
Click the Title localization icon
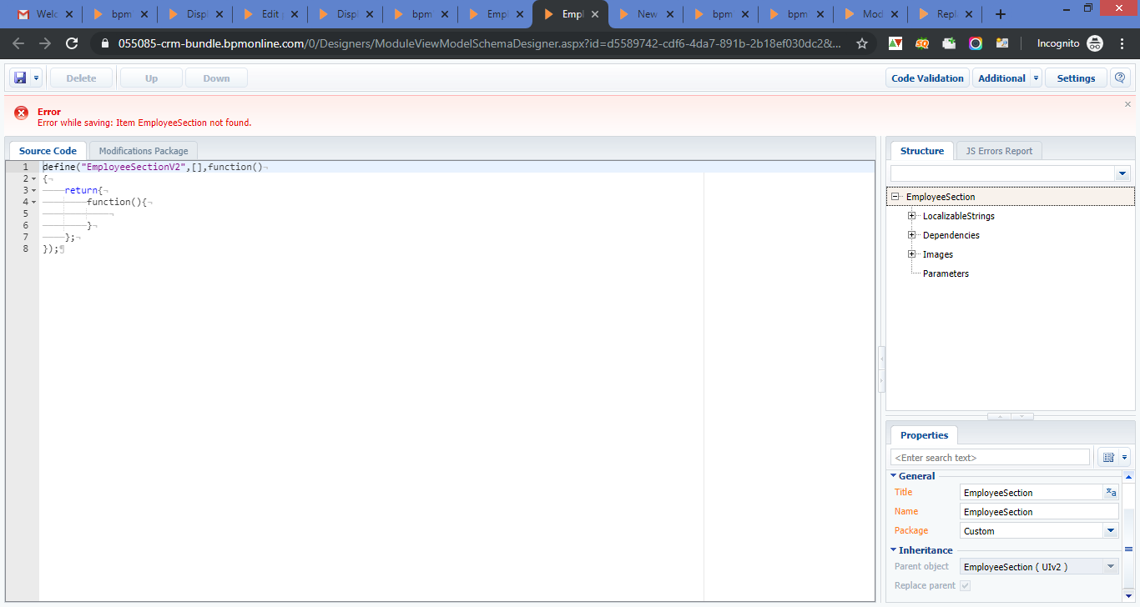1111,492
